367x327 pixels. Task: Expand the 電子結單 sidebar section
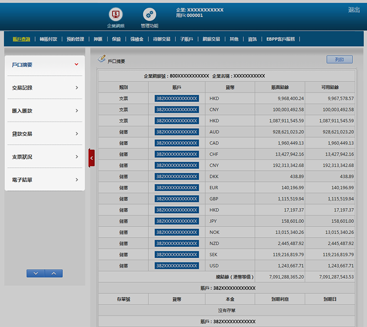(x=76, y=180)
